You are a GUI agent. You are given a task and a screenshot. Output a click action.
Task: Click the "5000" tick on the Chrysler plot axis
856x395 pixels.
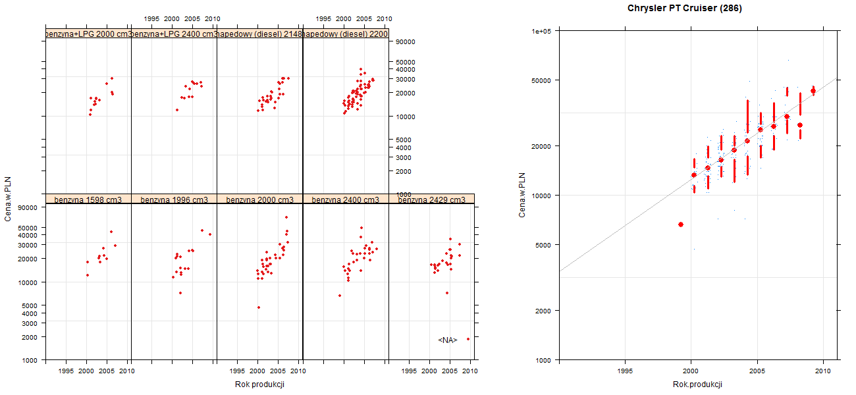544,245
